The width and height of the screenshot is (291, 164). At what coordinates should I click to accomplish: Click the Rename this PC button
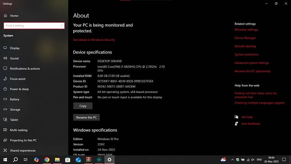86,117
